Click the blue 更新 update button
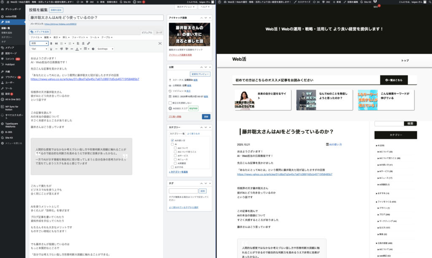 206,116
